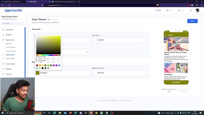Open Home Screen settings

[10, 58]
